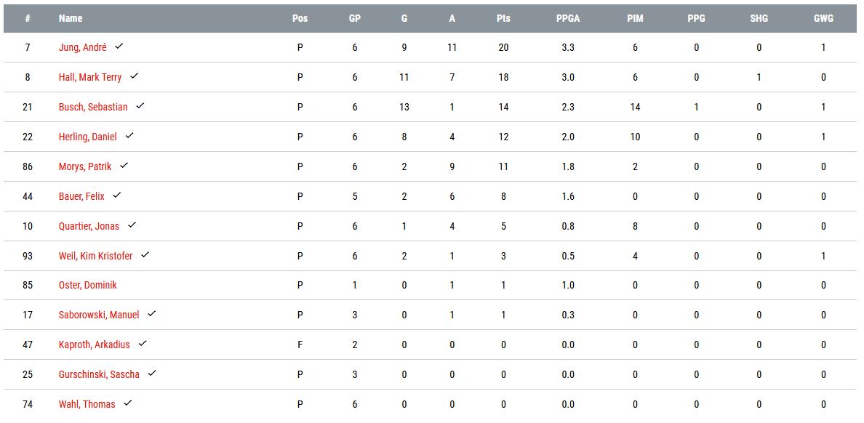This screenshot has height=423, width=864.
Task: Sort by the G goals column
Action: 404,18
